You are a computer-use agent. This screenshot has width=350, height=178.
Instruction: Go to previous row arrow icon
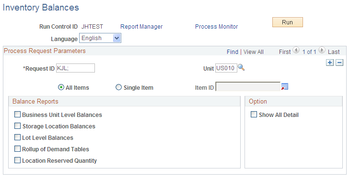296,50
